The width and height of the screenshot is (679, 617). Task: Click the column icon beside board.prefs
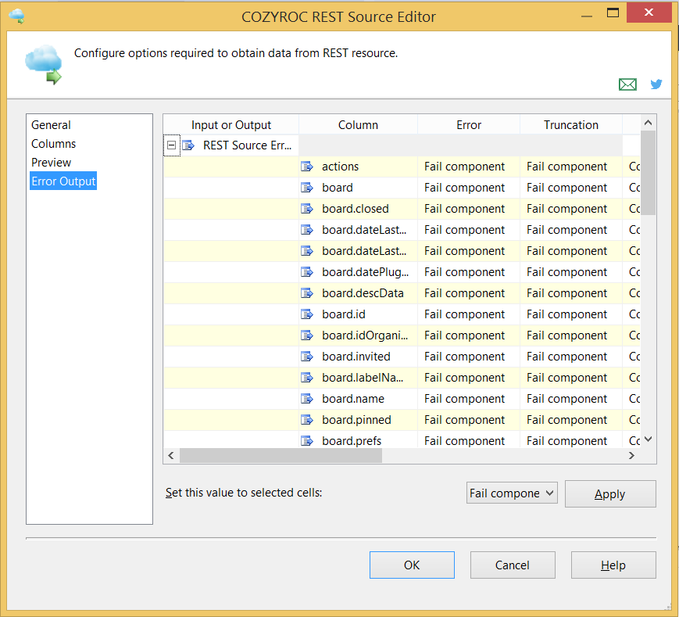(x=307, y=441)
